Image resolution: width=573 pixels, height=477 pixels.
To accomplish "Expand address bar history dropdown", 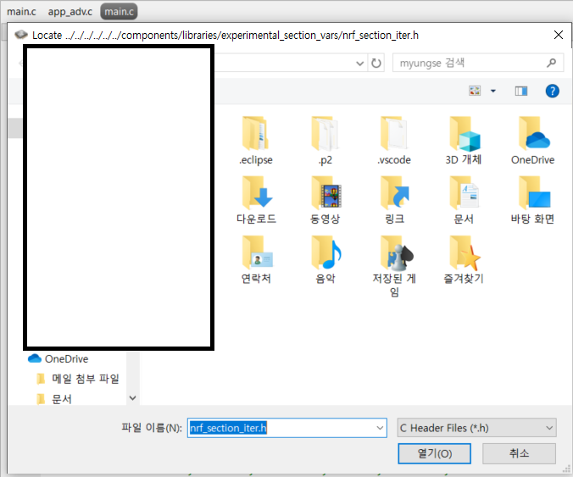I will 360,64.
